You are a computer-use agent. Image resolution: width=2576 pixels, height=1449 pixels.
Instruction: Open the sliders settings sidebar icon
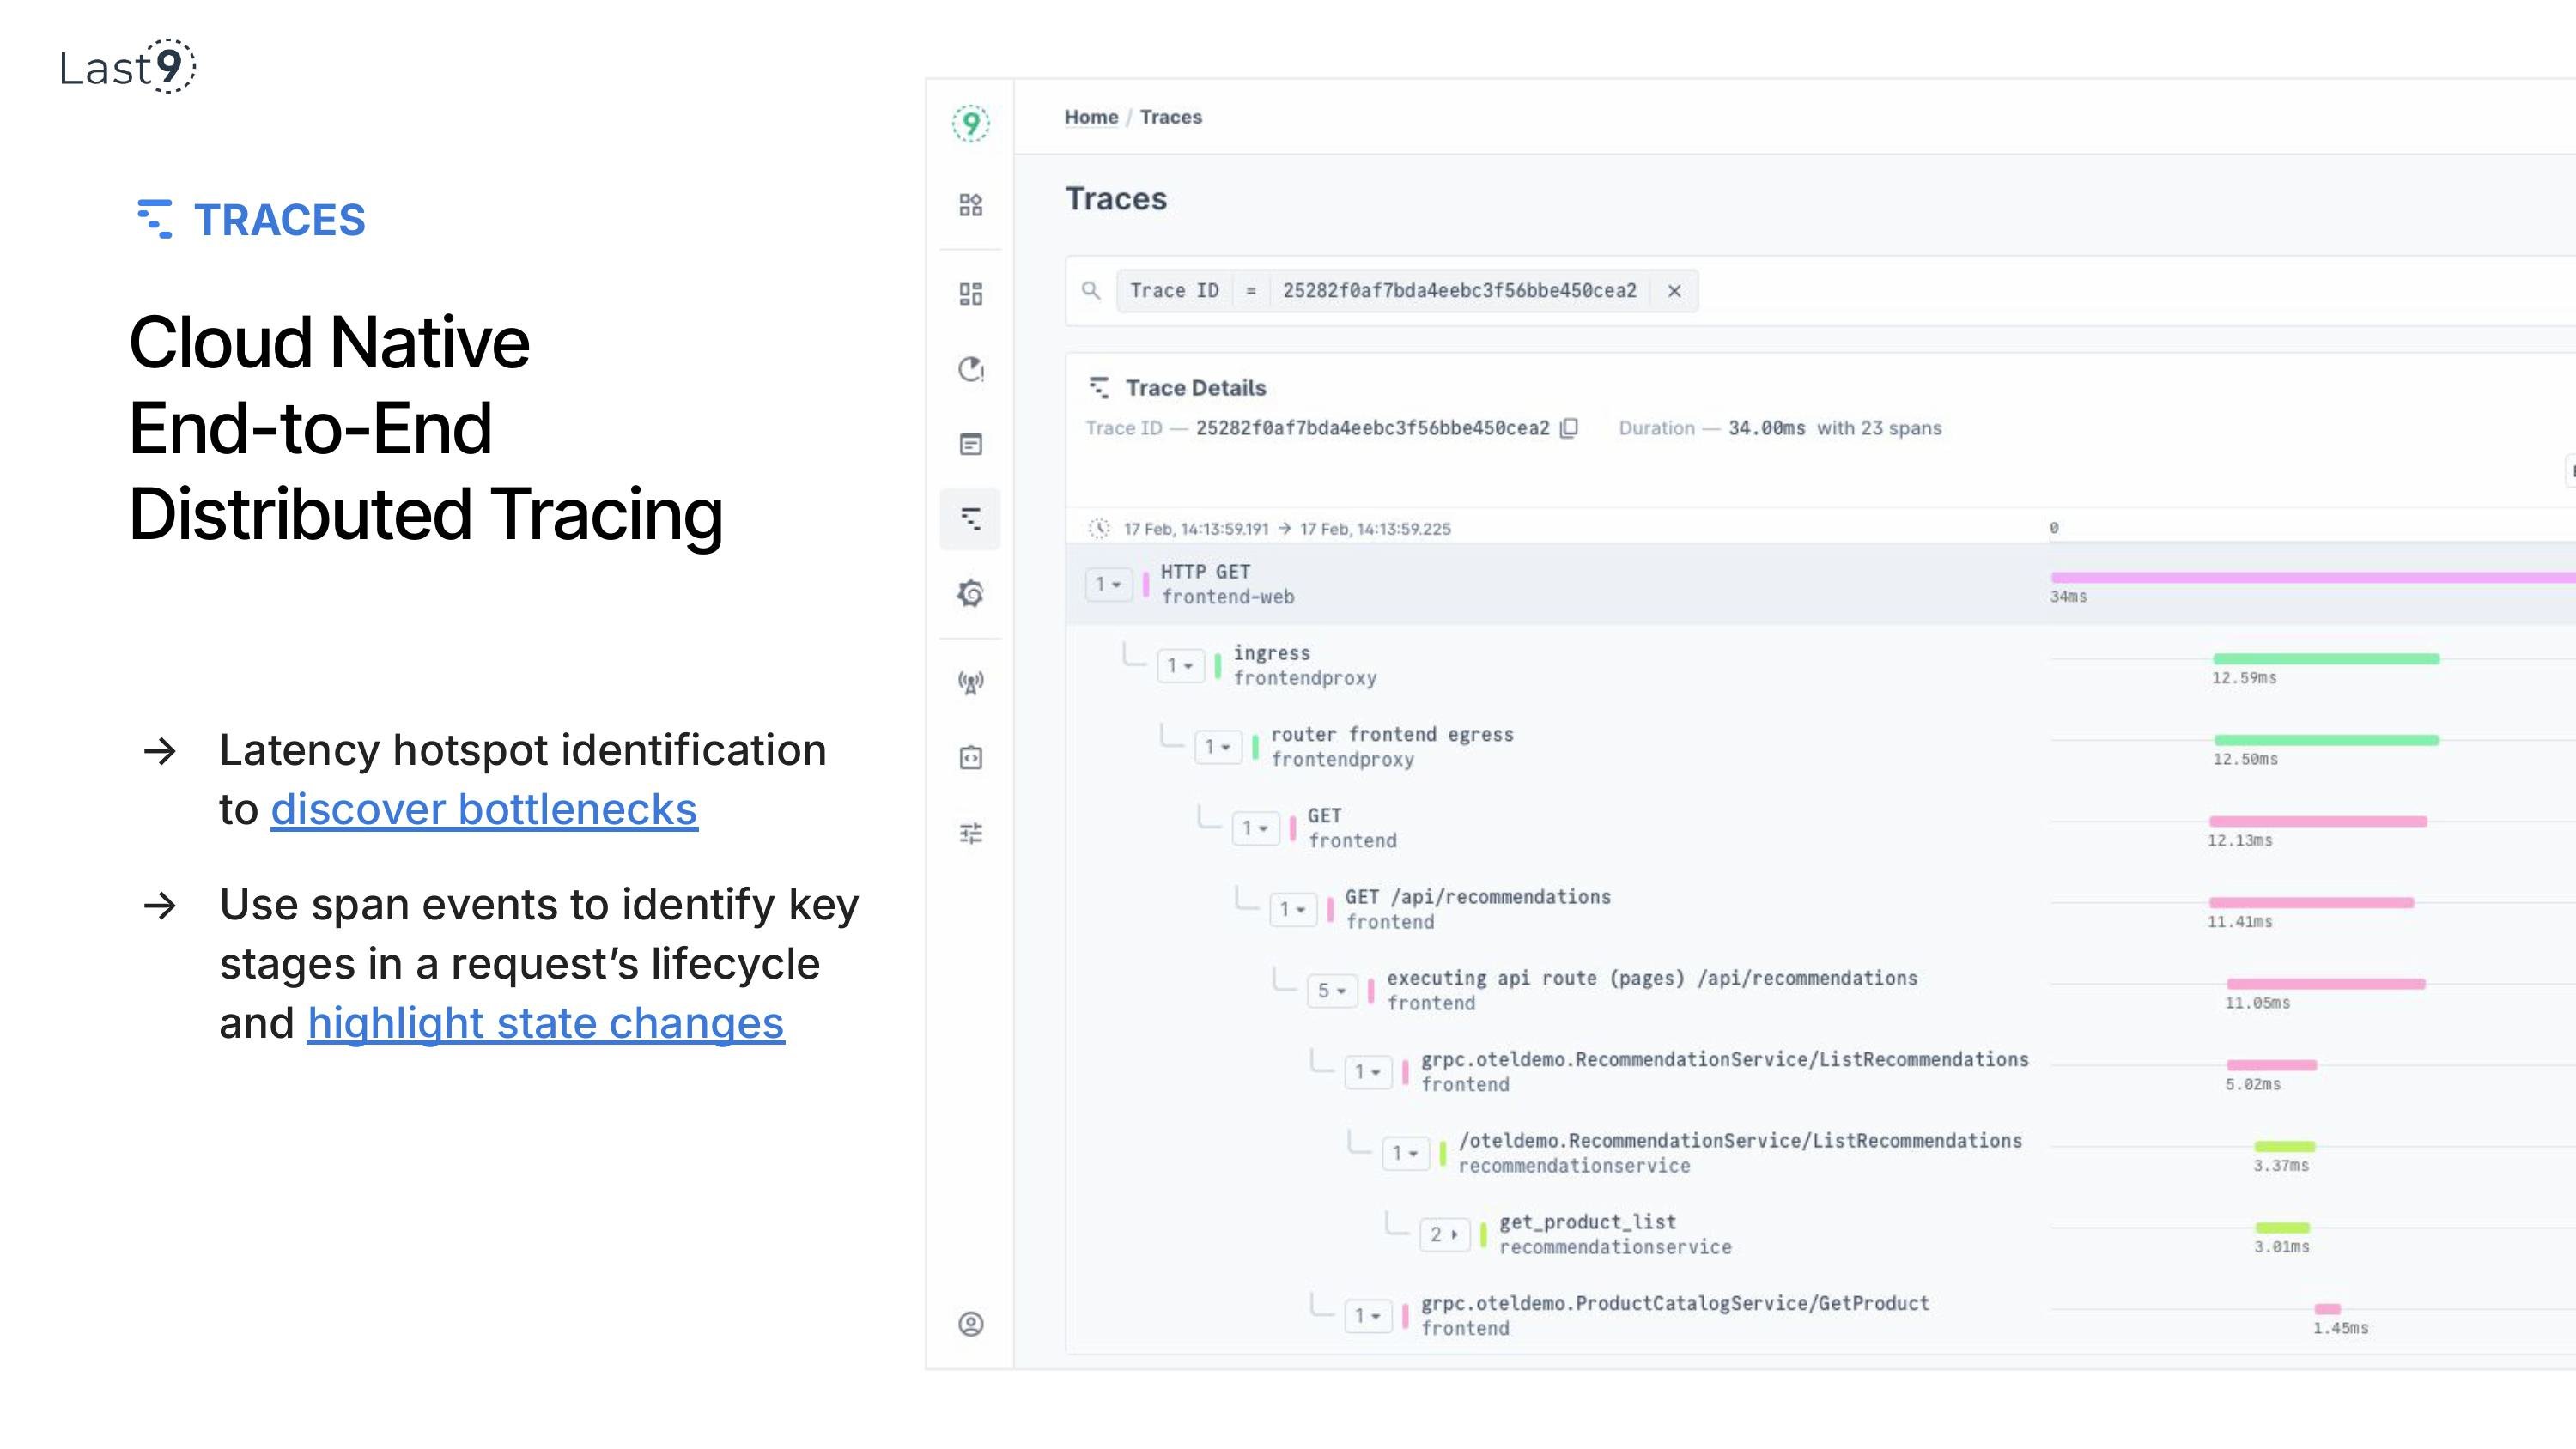970,833
